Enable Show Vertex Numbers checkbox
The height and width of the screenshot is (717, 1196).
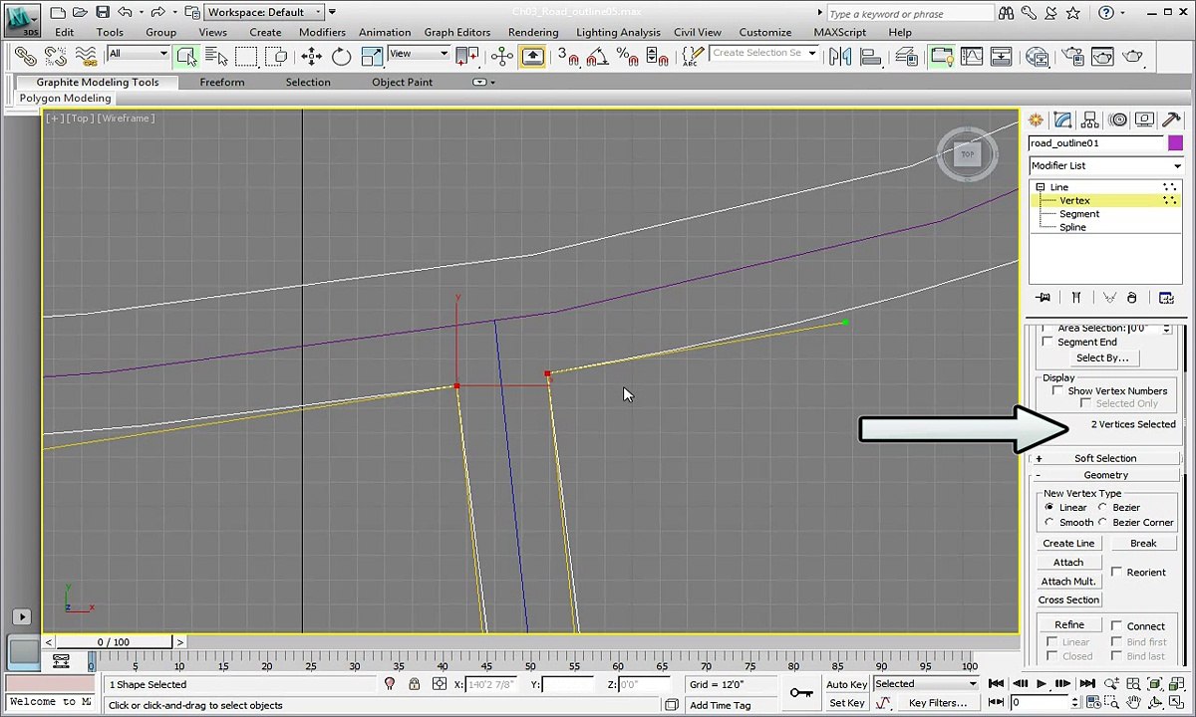1057,390
